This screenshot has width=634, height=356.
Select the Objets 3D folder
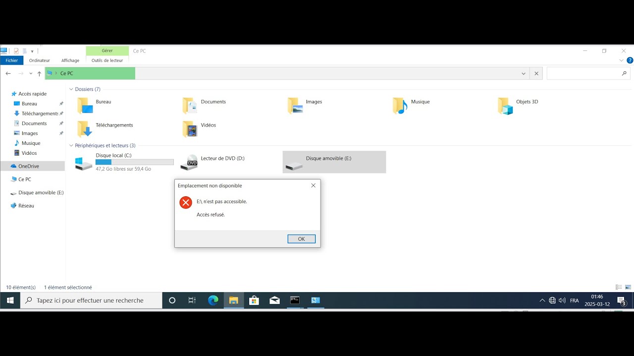(518, 105)
